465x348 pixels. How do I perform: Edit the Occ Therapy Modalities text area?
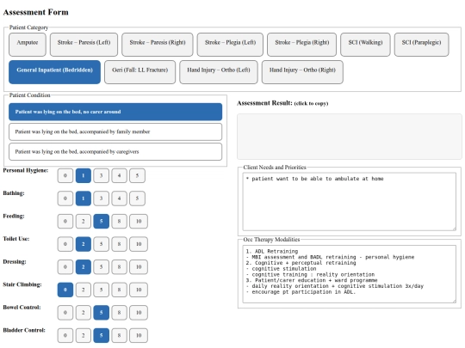350,274
